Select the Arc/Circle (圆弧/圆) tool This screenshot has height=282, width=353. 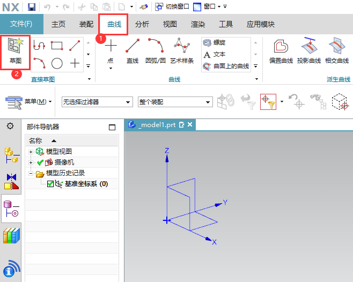pyautogui.click(x=156, y=51)
